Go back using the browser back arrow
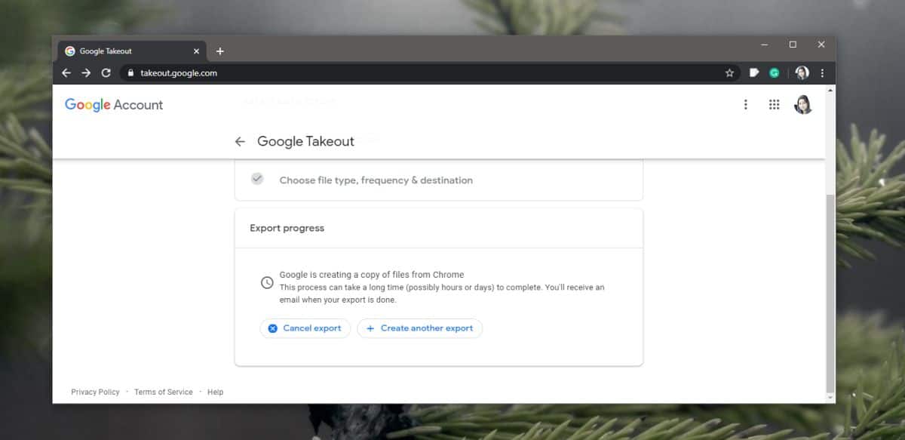 click(x=66, y=73)
